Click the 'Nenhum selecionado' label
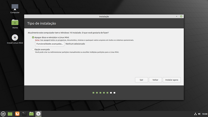This screenshot has height=117, width=208. (75, 44)
